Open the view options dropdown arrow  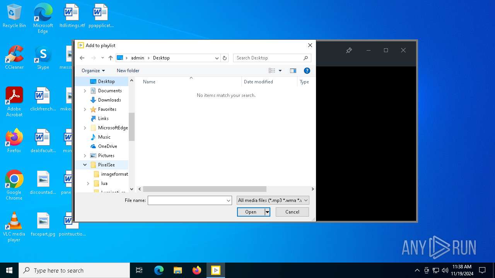tap(280, 71)
